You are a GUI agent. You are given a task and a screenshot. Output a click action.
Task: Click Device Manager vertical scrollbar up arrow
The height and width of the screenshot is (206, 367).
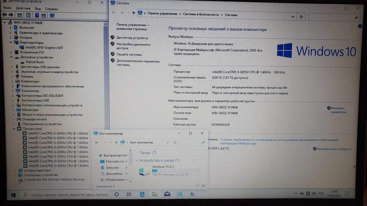pos(105,24)
